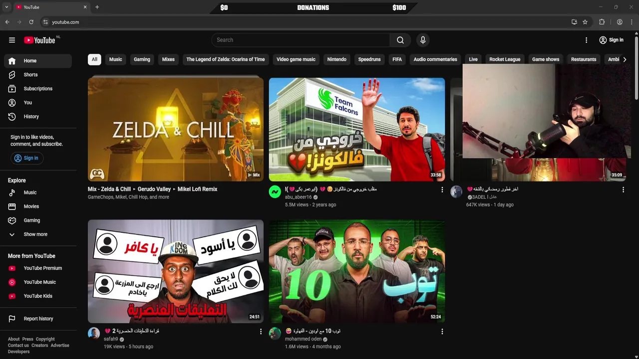
Task: Click the search magnifier button
Action: click(x=400, y=40)
